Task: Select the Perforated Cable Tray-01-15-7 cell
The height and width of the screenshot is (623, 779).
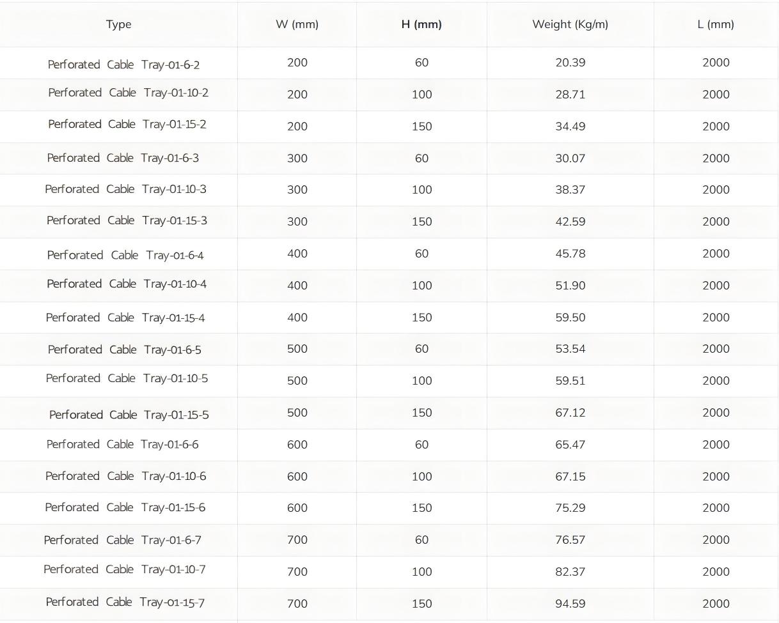Action: point(125,602)
